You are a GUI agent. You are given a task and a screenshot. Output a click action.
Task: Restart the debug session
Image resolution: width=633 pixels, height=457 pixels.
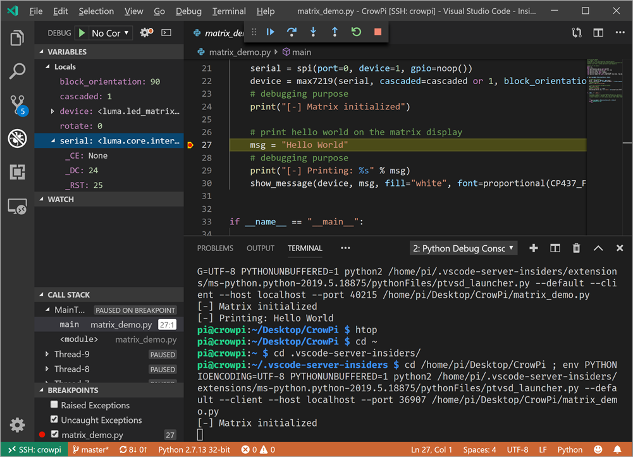click(356, 32)
